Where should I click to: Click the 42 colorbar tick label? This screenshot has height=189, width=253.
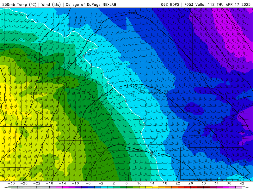point(242,183)
